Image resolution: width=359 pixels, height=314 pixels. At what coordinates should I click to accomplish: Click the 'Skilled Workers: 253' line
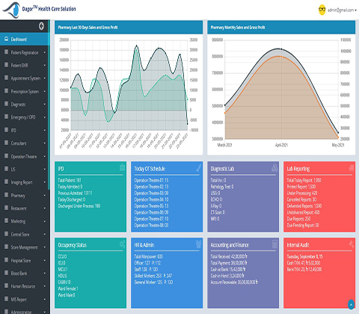coord(153,276)
